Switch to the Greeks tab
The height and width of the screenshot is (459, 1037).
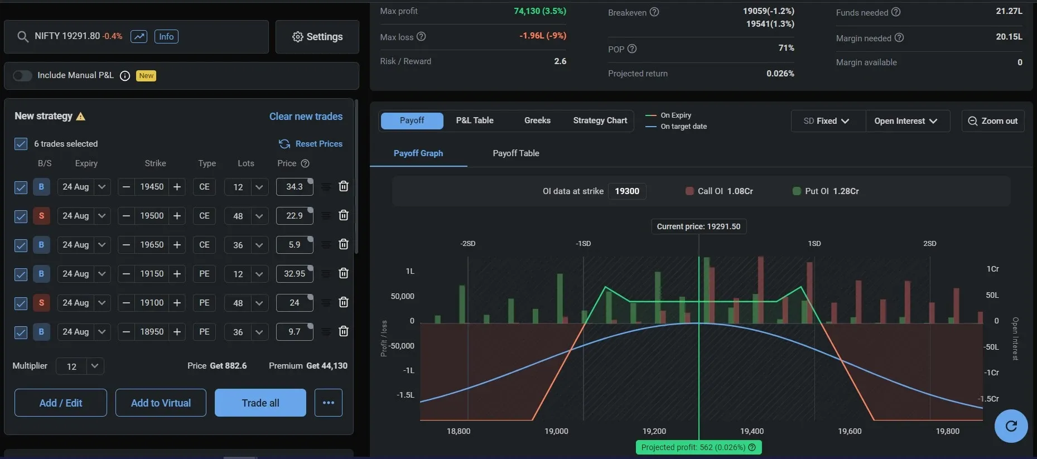coord(537,120)
